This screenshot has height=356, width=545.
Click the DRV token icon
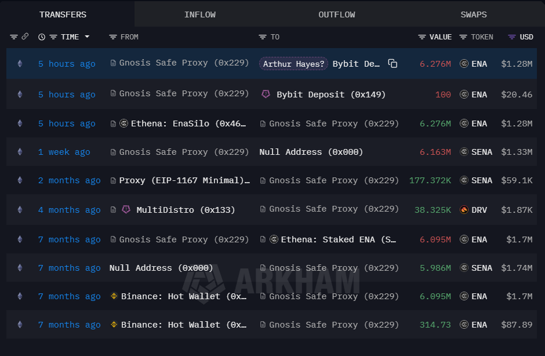pyautogui.click(x=464, y=210)
